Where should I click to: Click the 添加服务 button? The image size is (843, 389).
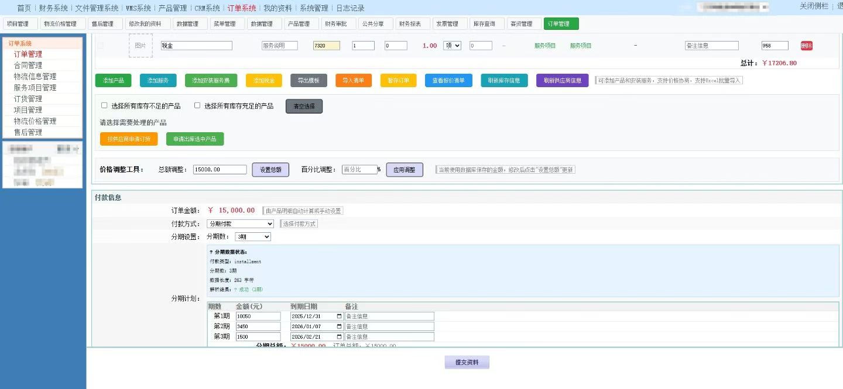[158, 81]
